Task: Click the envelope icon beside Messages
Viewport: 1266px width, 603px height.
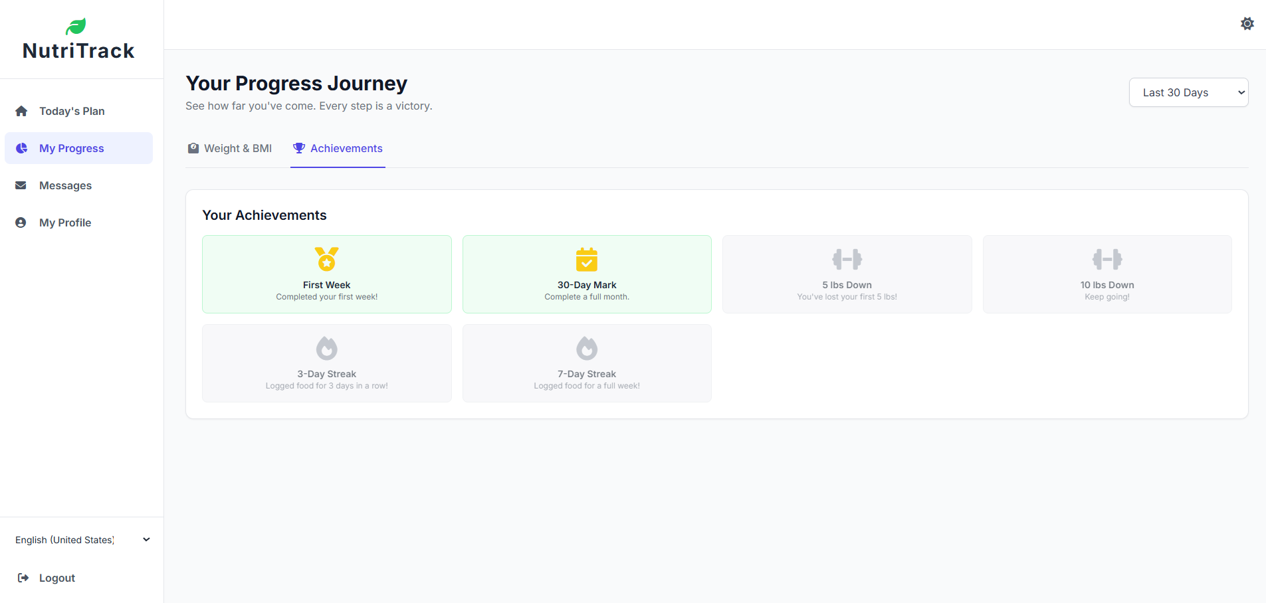Action: (22, 185)
